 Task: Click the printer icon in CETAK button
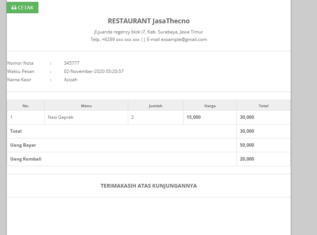pyautogui.click(x=14, y=8)
